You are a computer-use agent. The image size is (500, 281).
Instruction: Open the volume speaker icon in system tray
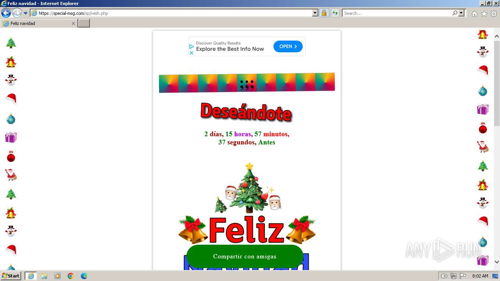[444, 276]
